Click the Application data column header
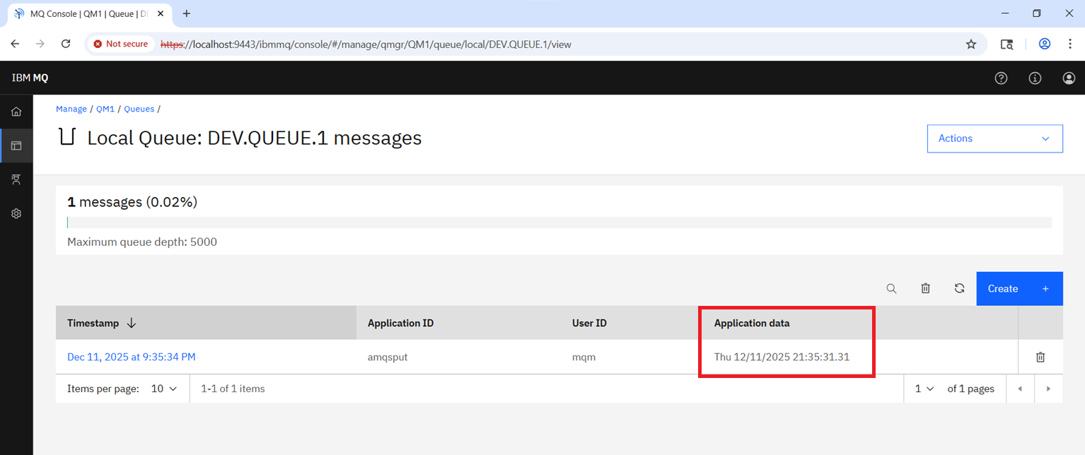Viewport: 1085px width, 455px height. 752,323
